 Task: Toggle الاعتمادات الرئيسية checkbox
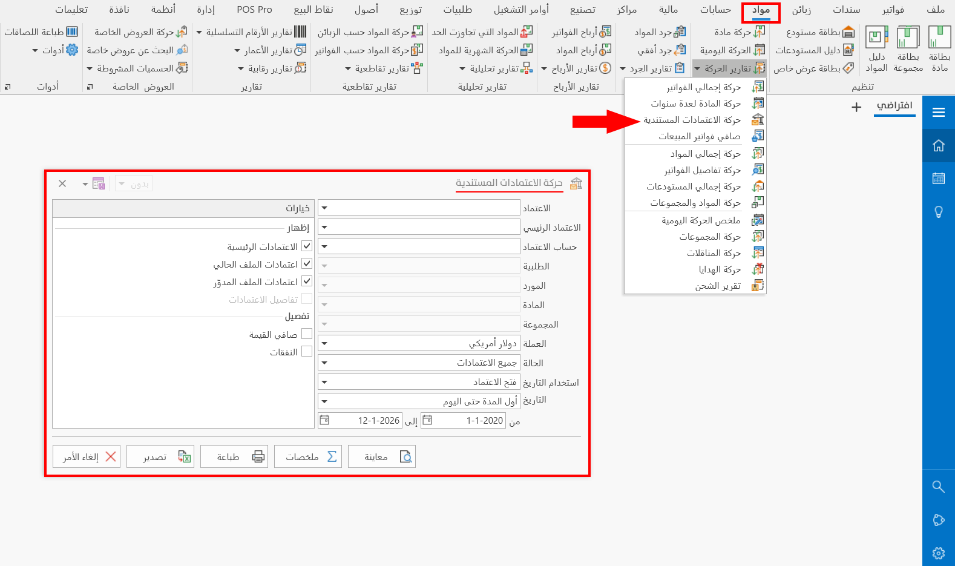(307, 246)
